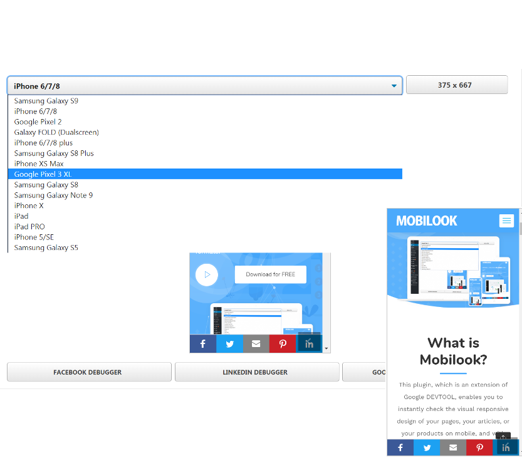Select Google Pixel 2 option
The height and width of the screenshot is (458, 522).
pyautogui.click(x=205, y=122)
